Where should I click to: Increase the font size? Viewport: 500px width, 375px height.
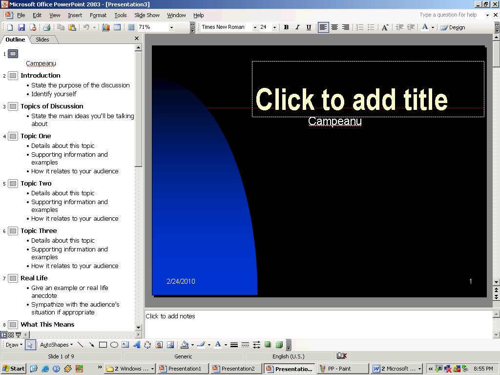[x=385, y=27]
